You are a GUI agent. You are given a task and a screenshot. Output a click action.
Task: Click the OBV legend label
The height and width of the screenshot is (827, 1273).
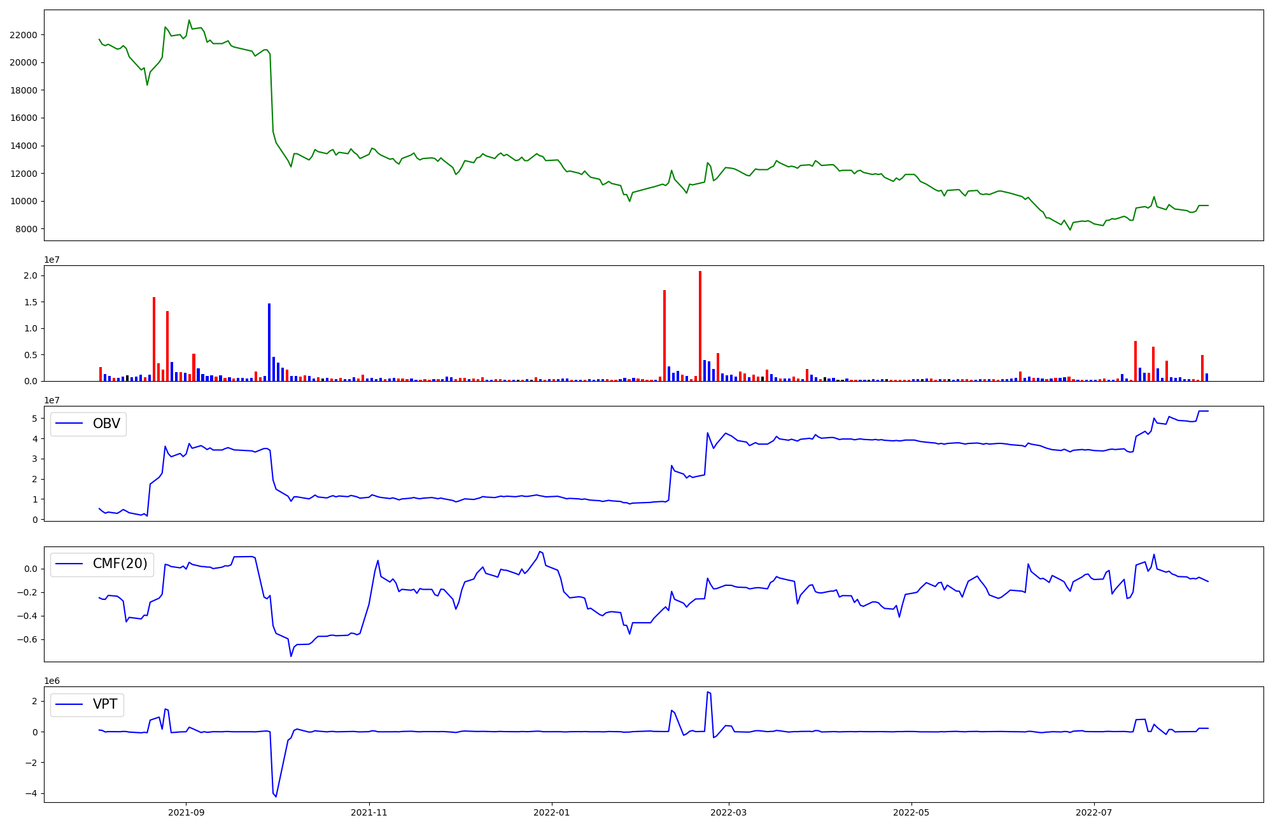(106, 424)
